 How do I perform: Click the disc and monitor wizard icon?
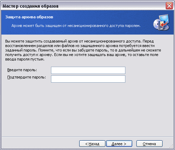162,22
